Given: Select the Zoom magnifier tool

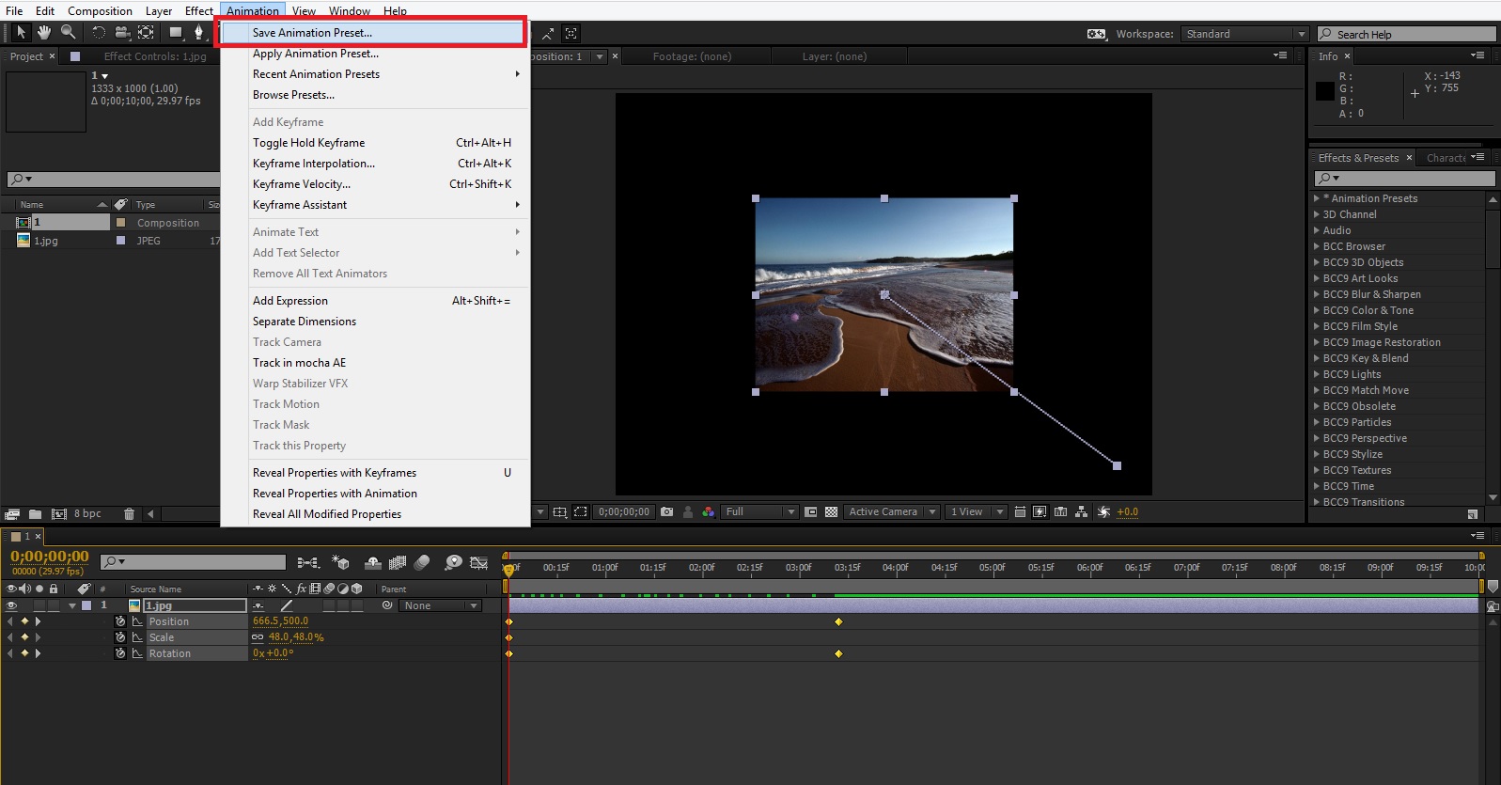Looking at the screenshot, I should tap(68, 33).
